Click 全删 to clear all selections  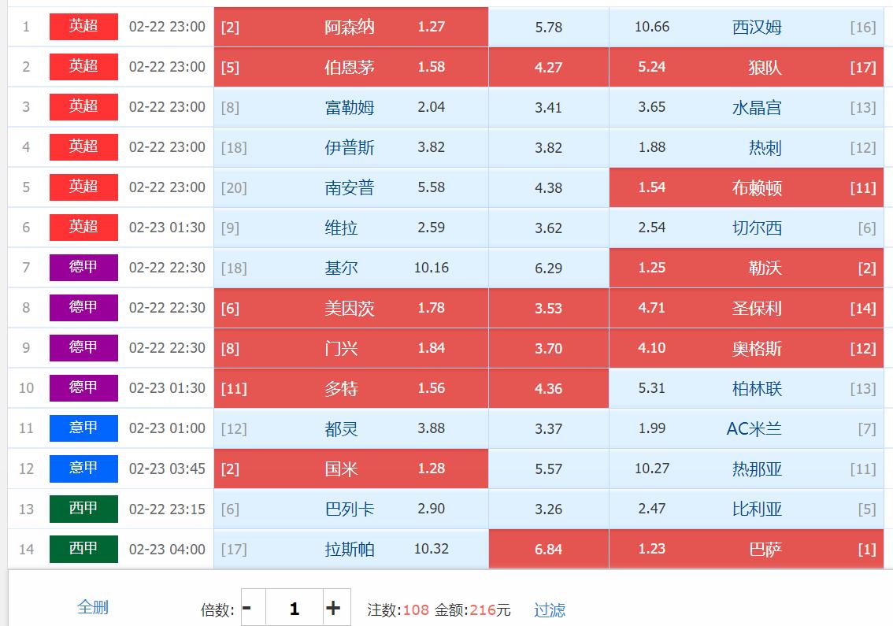pos(93,607)
